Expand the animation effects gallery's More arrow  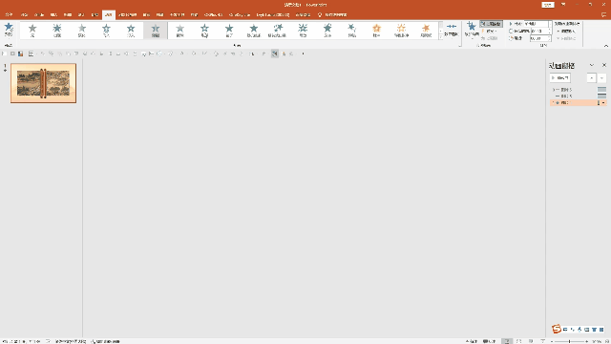pyautogui.click(x=441, y=37)
